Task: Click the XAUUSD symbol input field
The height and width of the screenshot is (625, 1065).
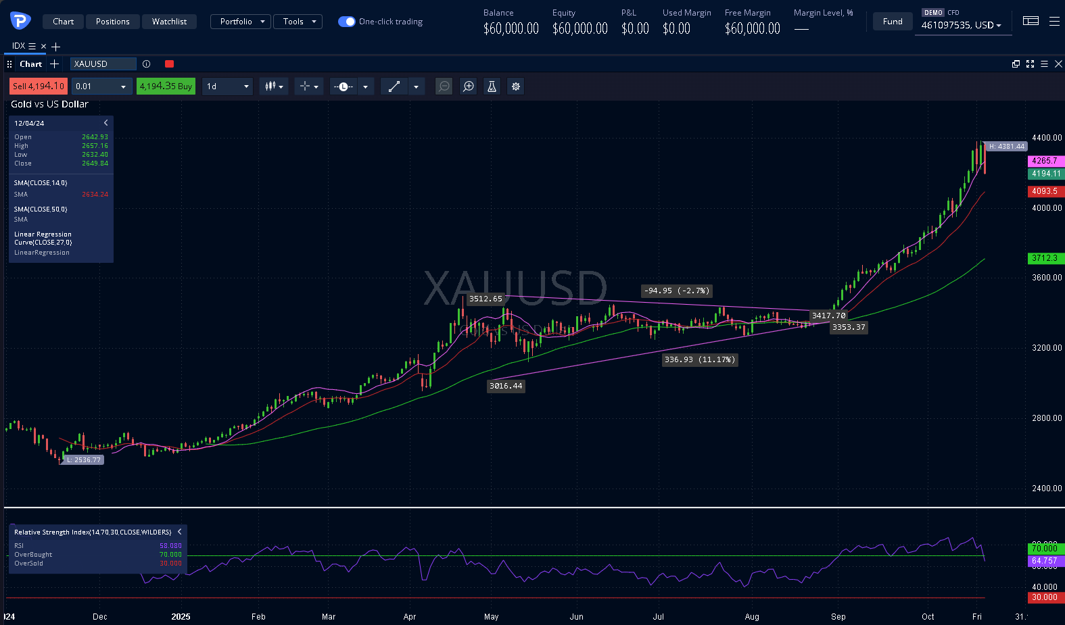Action: click(x=103, y=64)
